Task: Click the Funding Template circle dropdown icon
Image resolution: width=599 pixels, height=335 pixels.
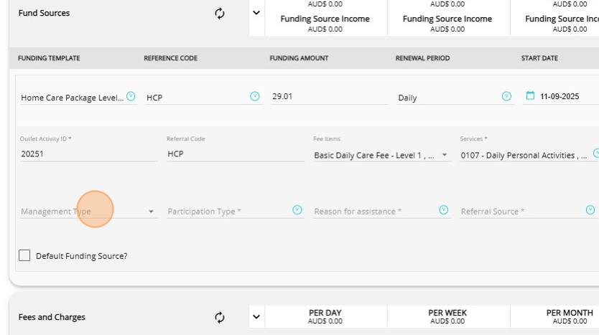Action: coord(131,96)
